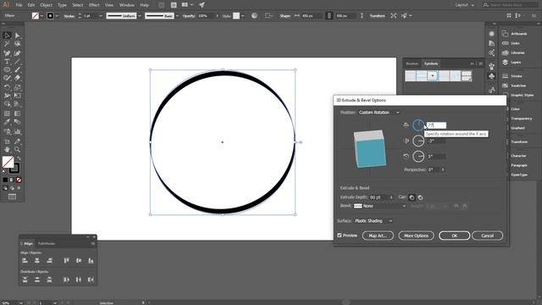Select the Column Graph tool
542x305 pixels.
17,131
